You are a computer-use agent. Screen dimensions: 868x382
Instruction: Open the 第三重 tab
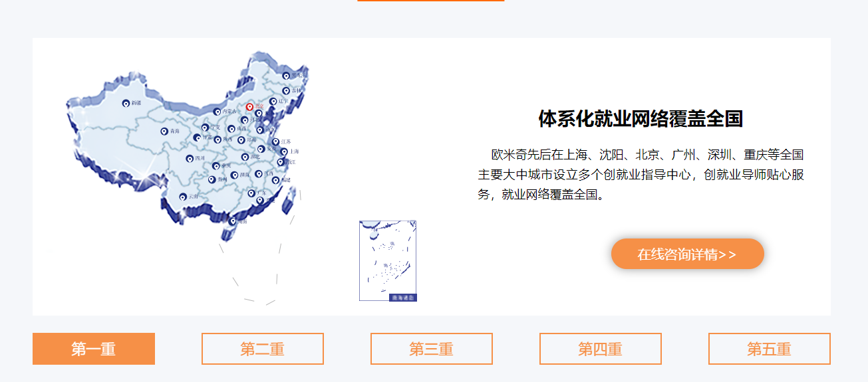tap(432, 349)
